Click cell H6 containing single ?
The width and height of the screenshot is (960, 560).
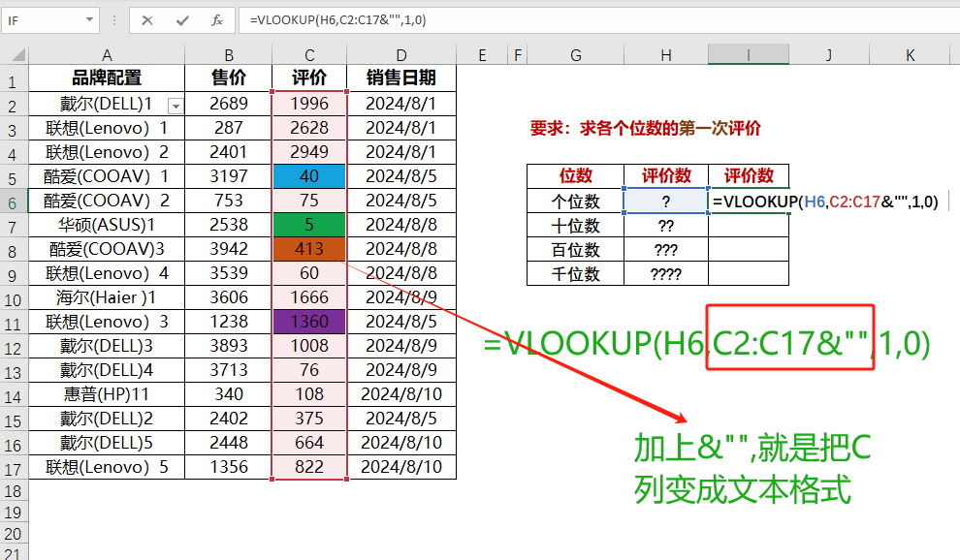pos(666,202)
